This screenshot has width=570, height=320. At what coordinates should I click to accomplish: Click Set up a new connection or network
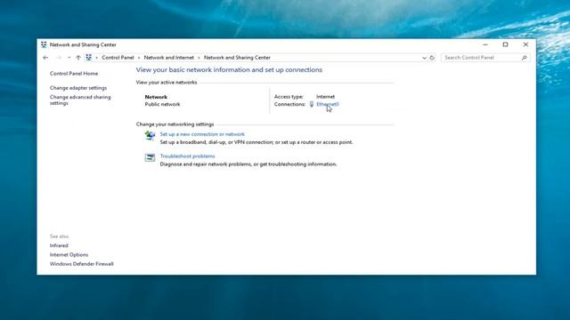[202, 134]
